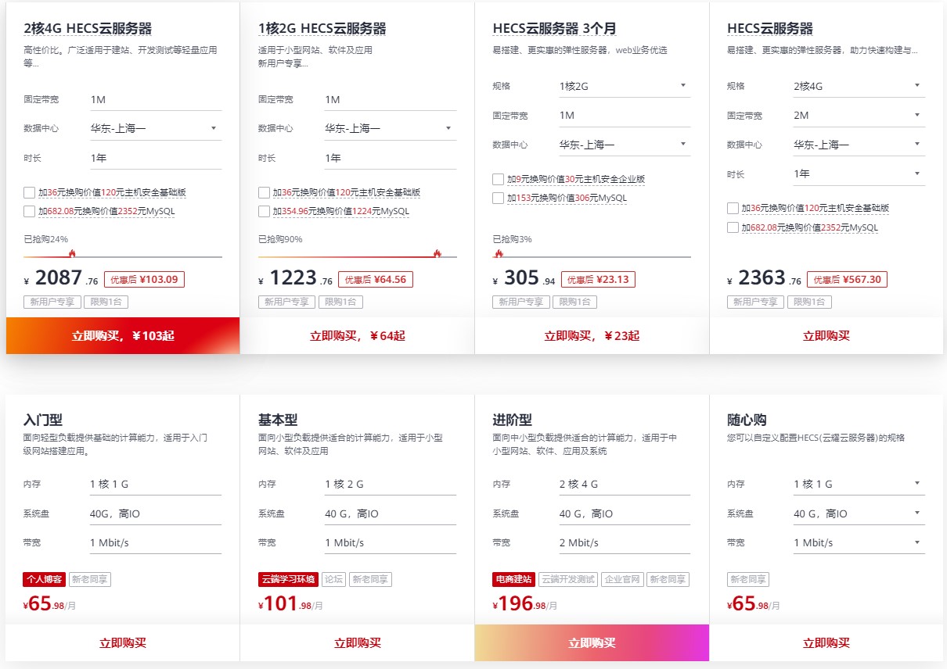
Task: Click the 云端开发测试 tag
Action: click(x=568, y=579)
